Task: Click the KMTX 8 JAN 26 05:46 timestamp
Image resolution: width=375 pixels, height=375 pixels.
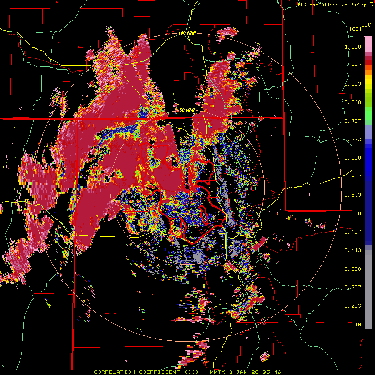Action: (x=245, y=372)
